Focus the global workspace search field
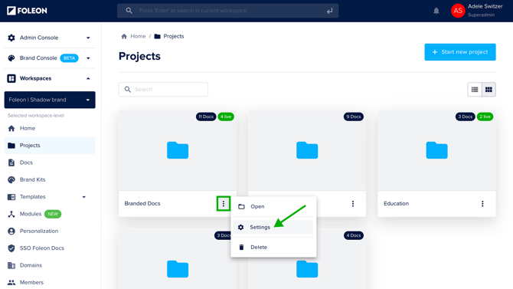Screen dimensions: 513x289 227,11
